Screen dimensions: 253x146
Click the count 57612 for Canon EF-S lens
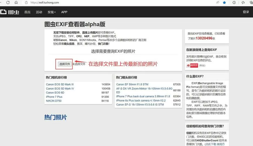tap(177, 105)
